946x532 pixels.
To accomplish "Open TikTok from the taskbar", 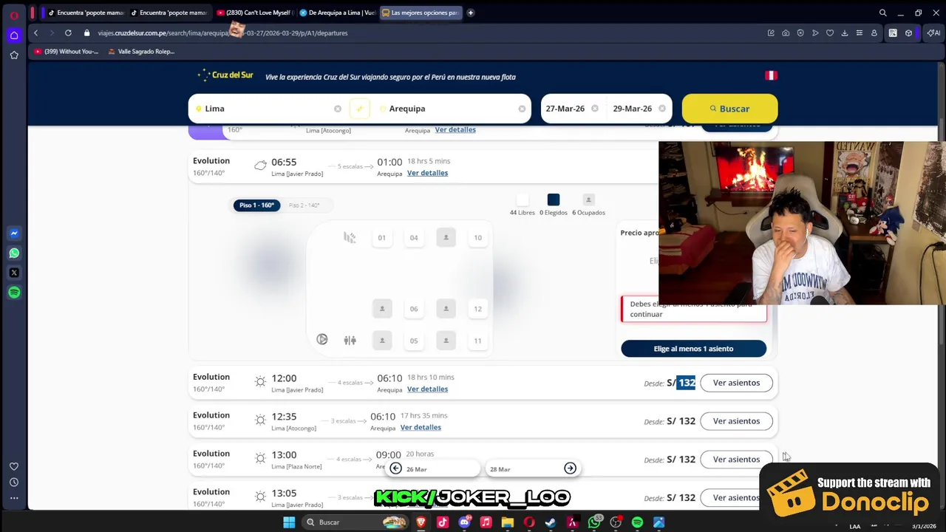I will pyautogui.click(x=443, y=522).
